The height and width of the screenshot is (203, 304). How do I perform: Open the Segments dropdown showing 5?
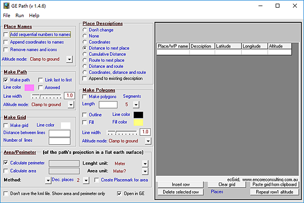click(x=136, y=105)
